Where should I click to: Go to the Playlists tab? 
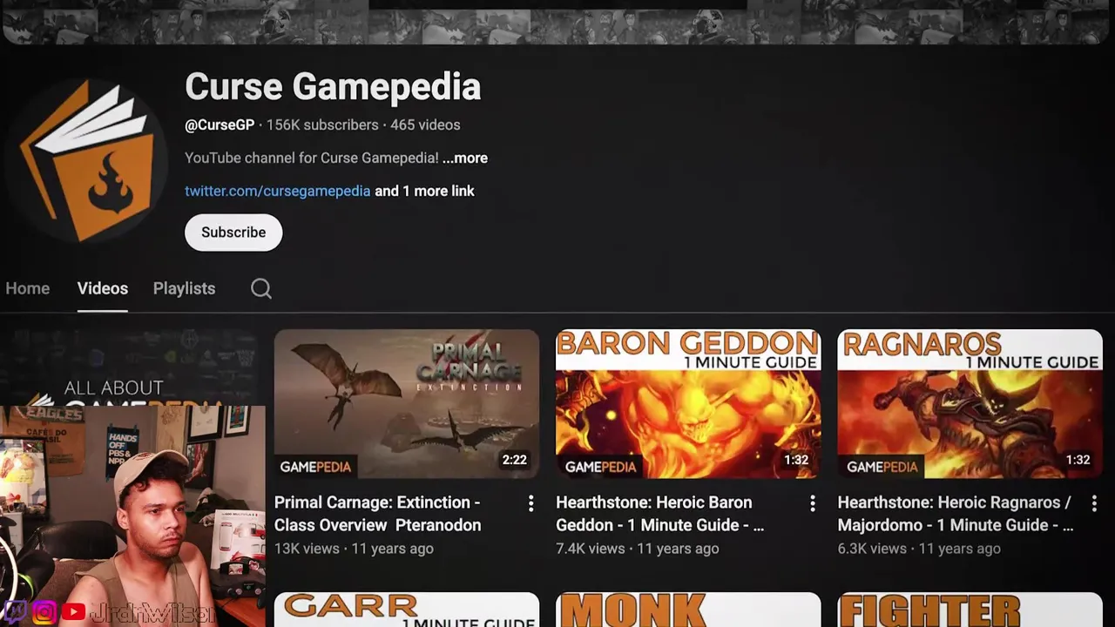(x=184, y=288)
